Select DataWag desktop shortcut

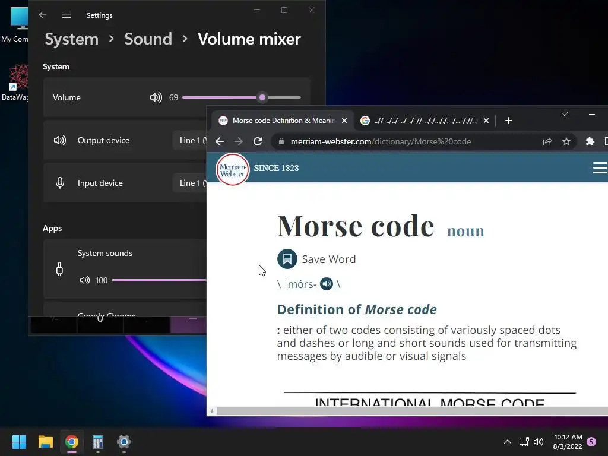pyautogui.click(x=15, y=83)
